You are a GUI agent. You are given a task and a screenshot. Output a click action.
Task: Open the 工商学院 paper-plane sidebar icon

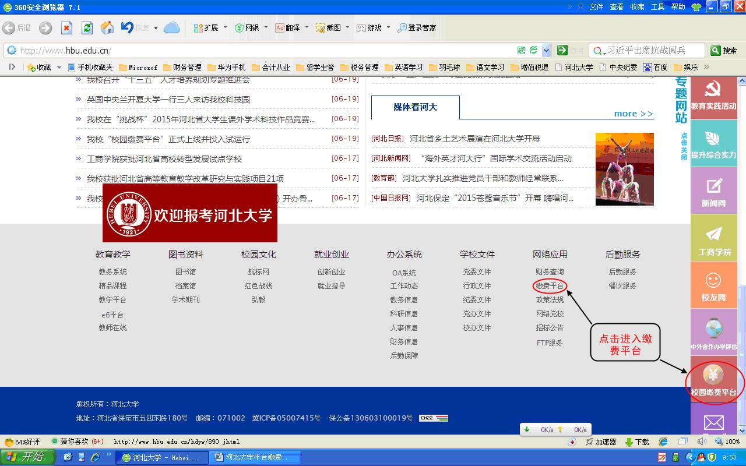coord(714,238)
